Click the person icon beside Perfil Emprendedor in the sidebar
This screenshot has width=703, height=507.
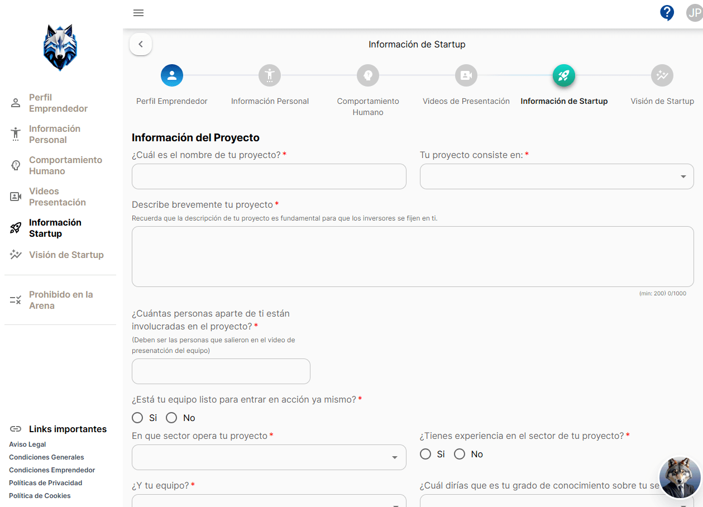(x=16, y=103)
